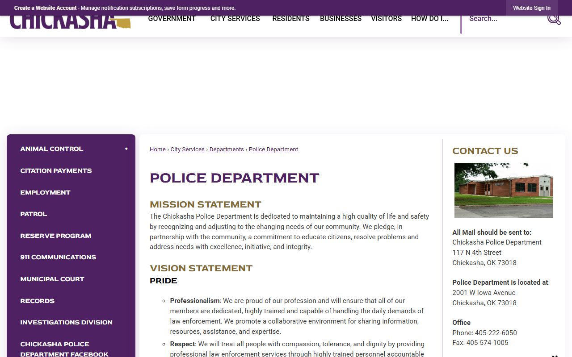This screenshot has width=572, height=357.
Task: Open Investigations Division sidebar link
Action: coord(67,322)
